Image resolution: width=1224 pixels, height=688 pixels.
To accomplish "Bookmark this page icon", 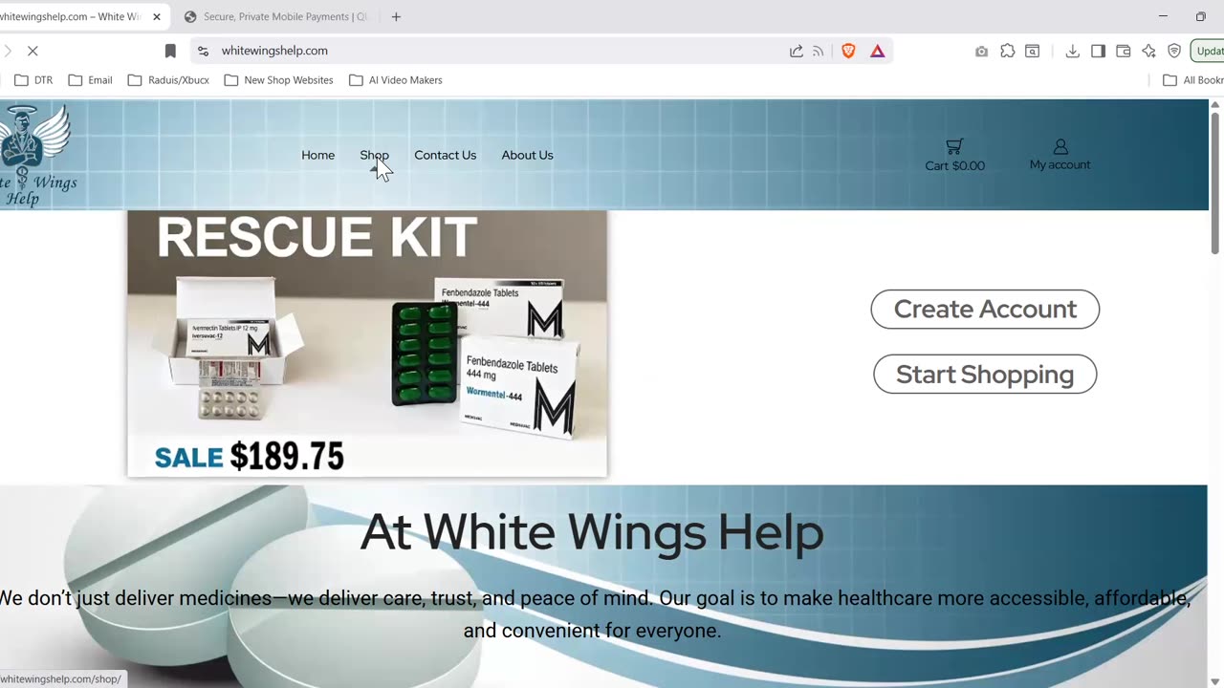I will [x=170, y=51].
